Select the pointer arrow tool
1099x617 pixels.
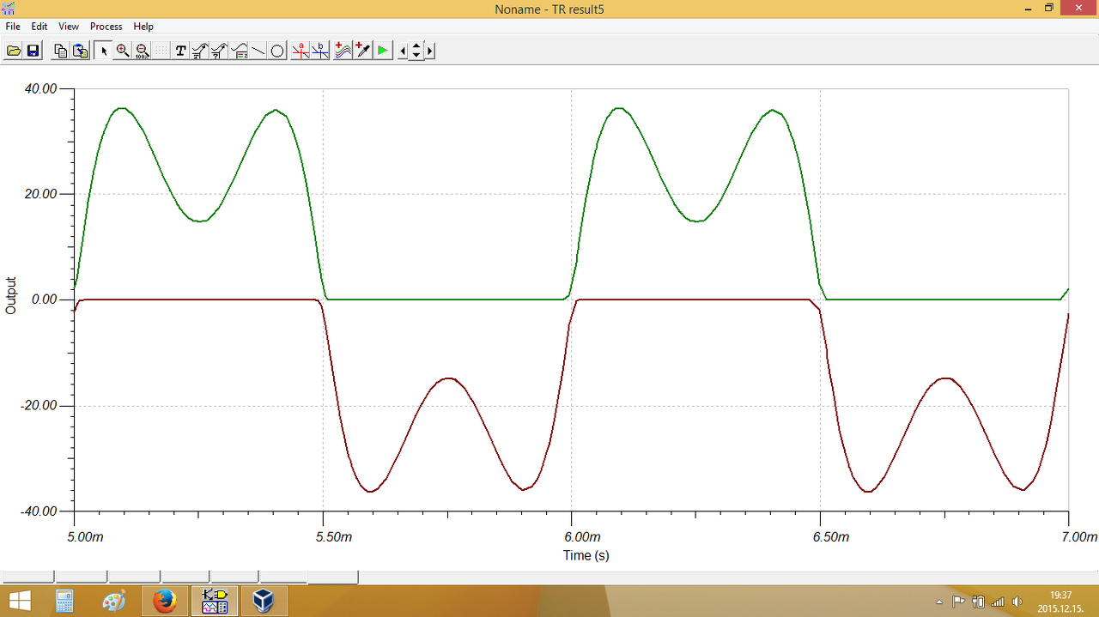pyautogui.click(x=104, y=51)
